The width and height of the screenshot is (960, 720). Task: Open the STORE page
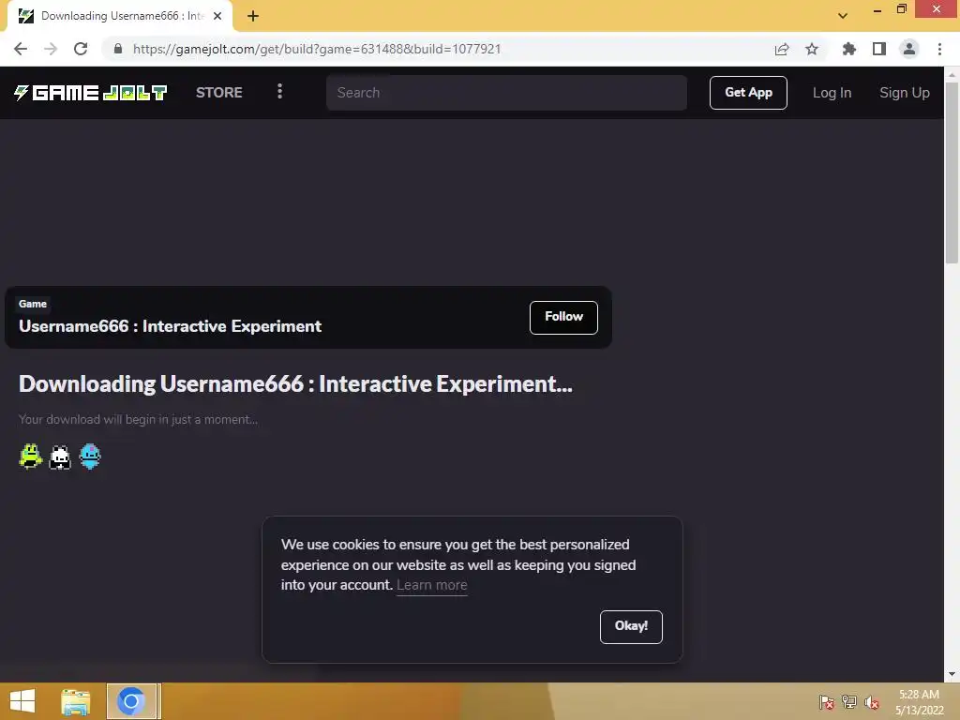(x=218, y=93)
